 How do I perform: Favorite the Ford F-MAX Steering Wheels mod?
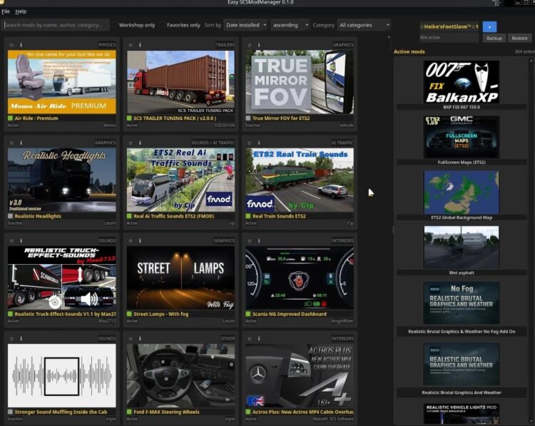131,339
